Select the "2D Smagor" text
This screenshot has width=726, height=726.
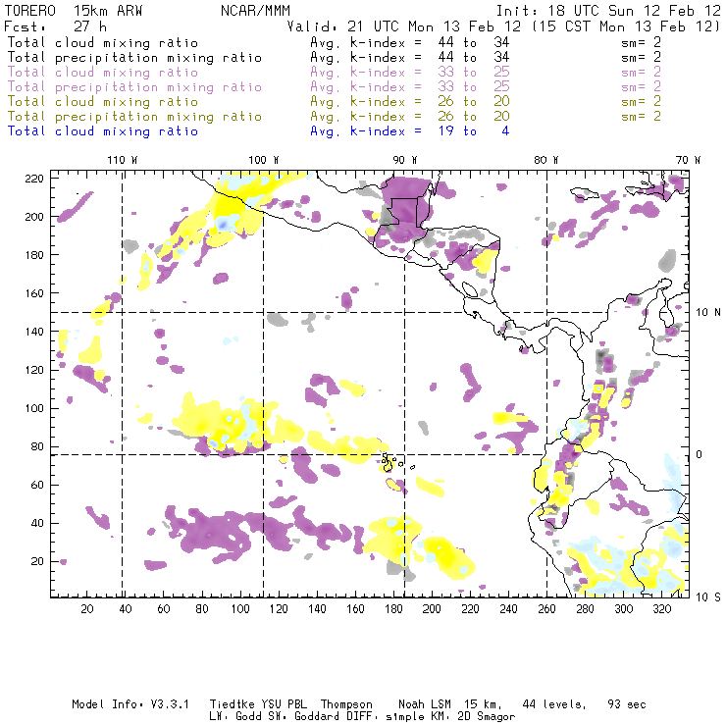(x=487, y=716)
